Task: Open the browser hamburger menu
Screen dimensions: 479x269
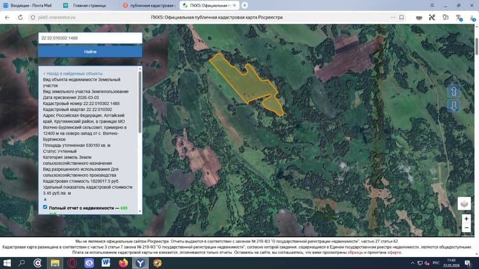Action: (x=432, y=6)
